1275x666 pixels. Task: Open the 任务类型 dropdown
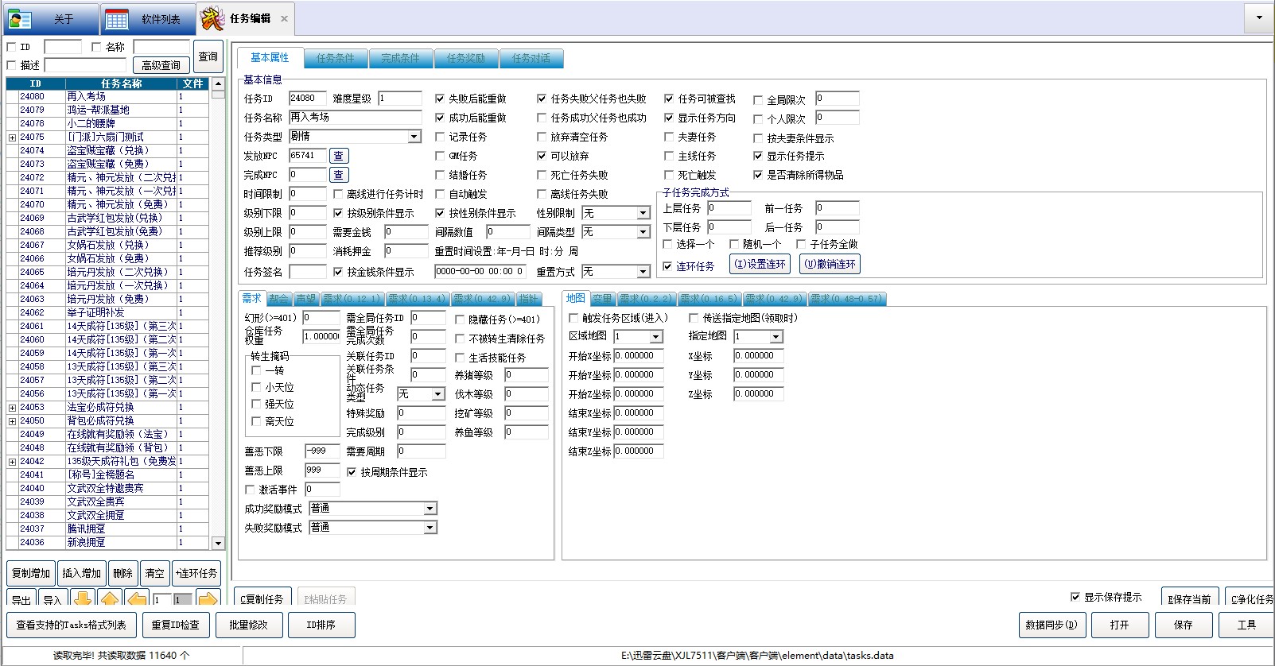coord(414,137)
